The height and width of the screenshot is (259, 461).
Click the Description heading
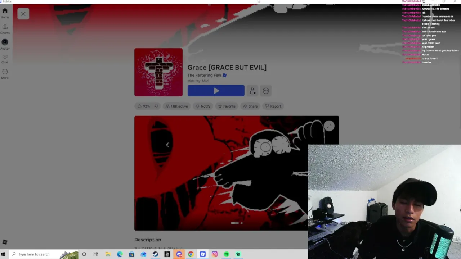click(148, 240)
